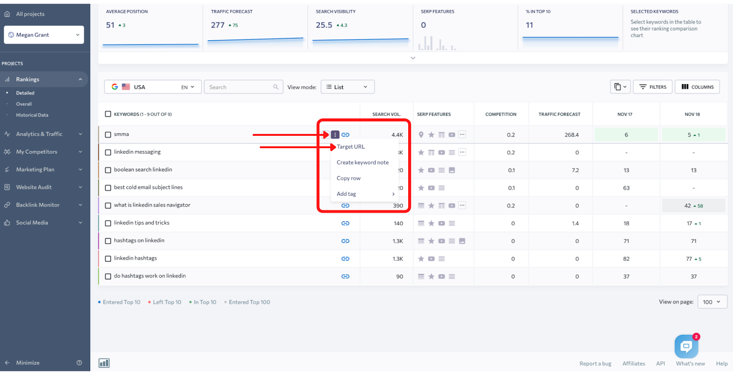733x375 pixels.
Task: Change View on page value of 100
Action: 712,302
